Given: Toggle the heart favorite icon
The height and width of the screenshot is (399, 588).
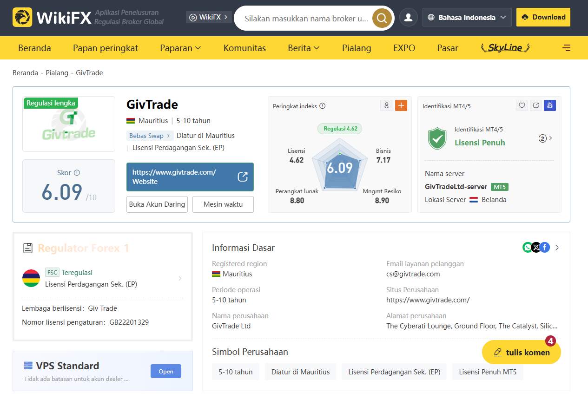Looking at the screenshot, I should (x=522, y=105).
